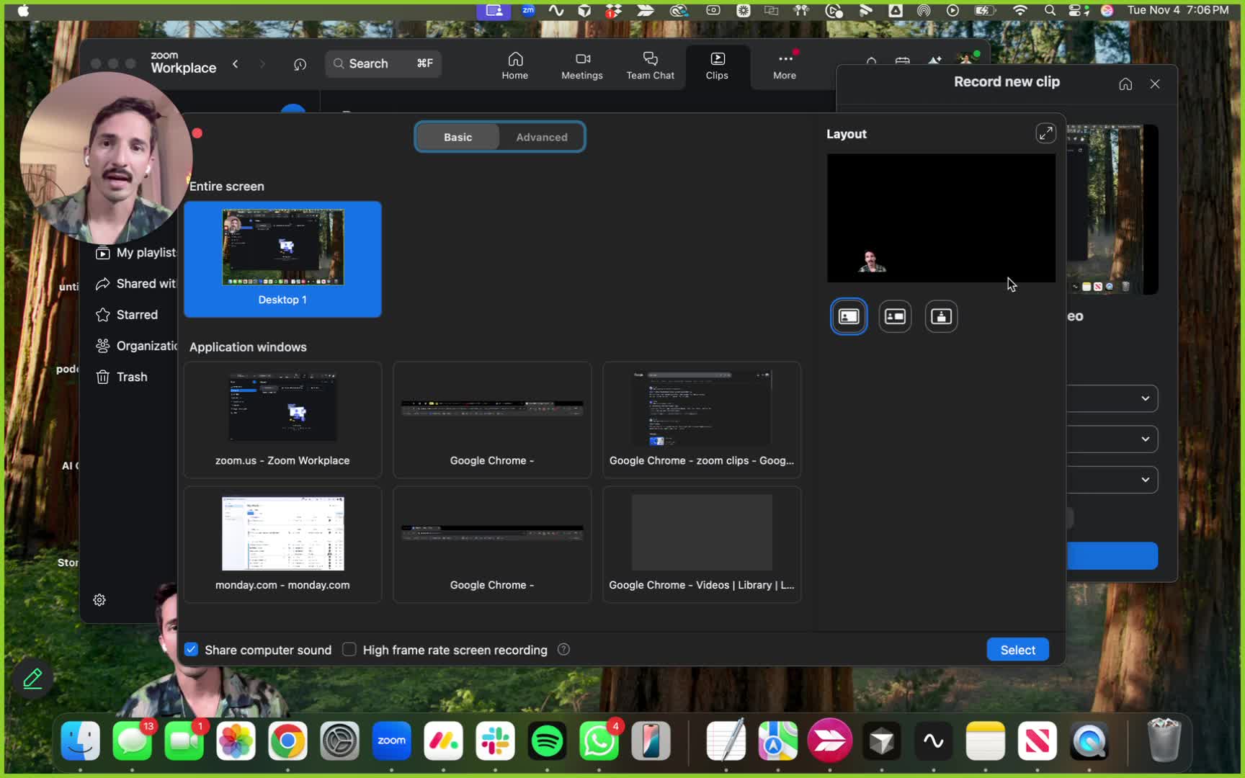Choose Google Chrome - zoom clips window
Viewport: 1245px width, 778px height.
[x=702, y=420]
